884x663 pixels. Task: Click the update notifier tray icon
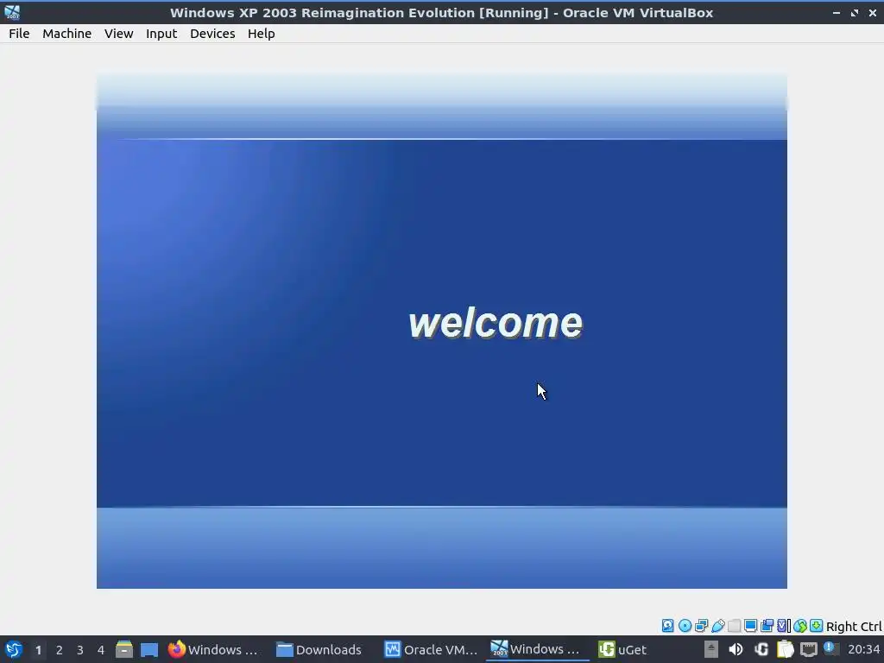click(x=830, y=648)
